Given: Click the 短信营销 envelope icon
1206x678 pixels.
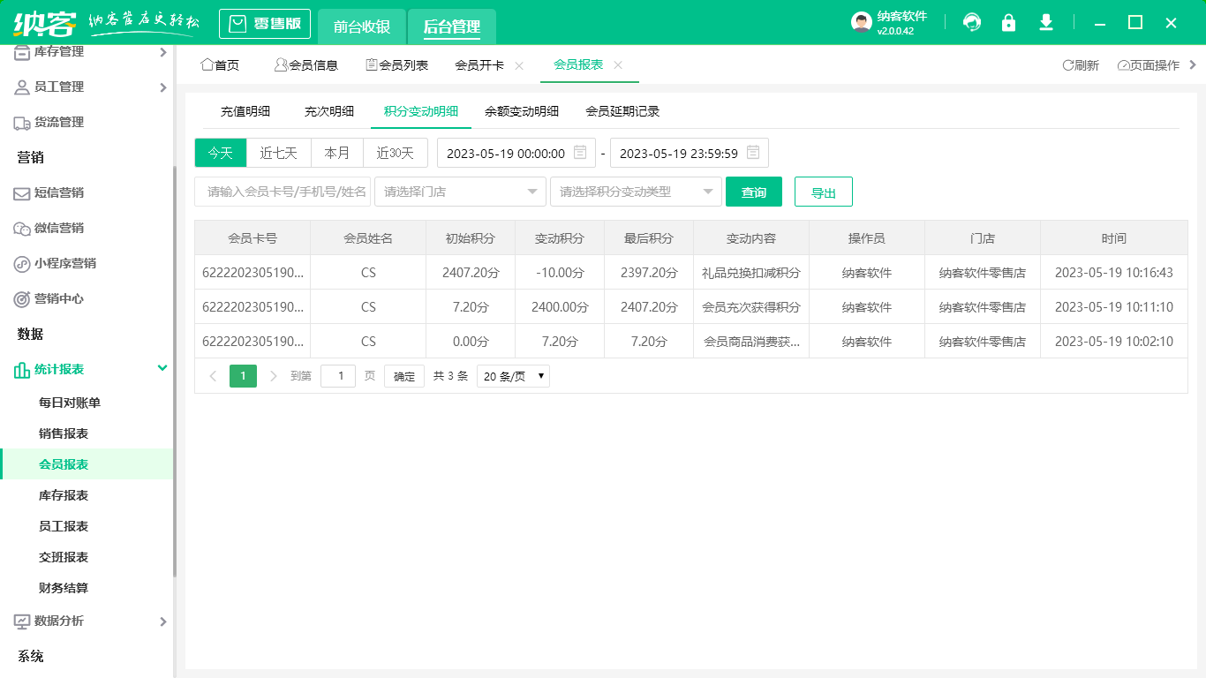Looking at the screenshot, I should pos(22,193).
